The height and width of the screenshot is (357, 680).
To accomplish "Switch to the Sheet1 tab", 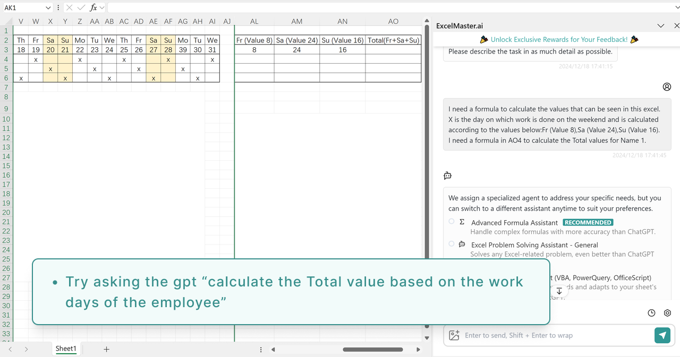I will click(x=66, y=349).
